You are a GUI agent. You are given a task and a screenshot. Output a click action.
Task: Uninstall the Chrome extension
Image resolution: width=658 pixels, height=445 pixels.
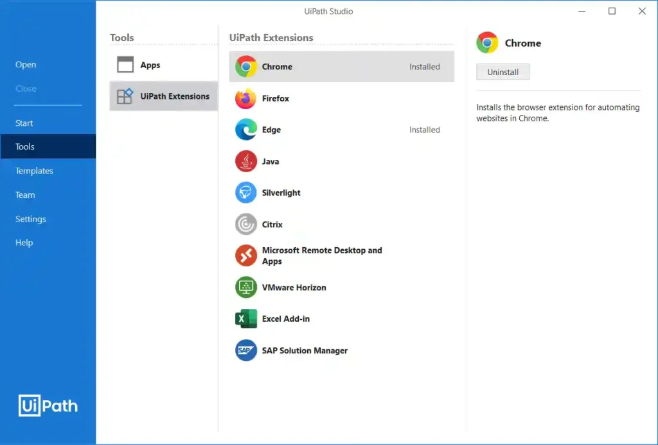[x=502, y=72]
